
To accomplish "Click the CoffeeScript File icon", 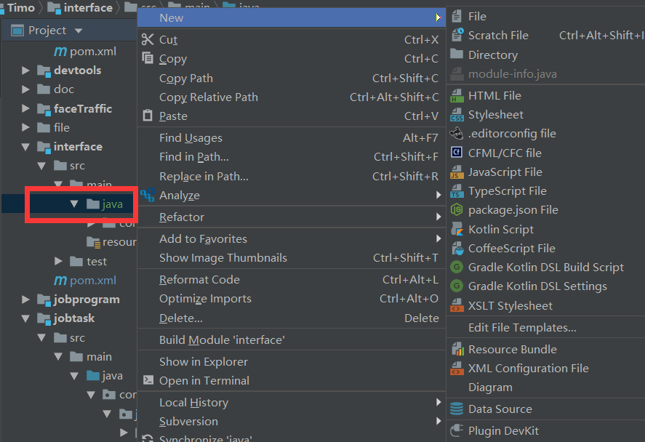I will point(457,249).
